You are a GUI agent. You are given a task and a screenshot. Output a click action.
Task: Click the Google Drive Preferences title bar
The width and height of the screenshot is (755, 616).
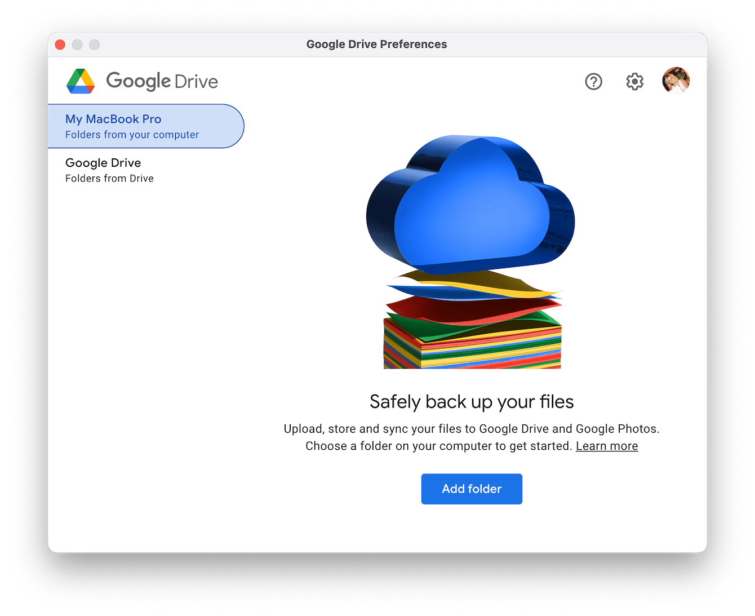point(376,44)
